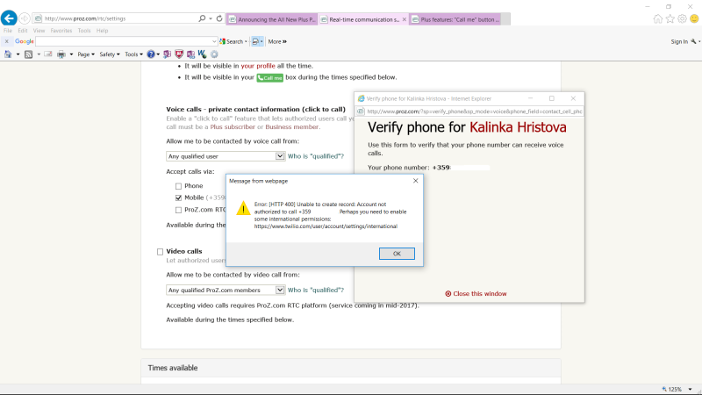Open the Plus subscriber link
702x395 pixels.
coord(233,126)
